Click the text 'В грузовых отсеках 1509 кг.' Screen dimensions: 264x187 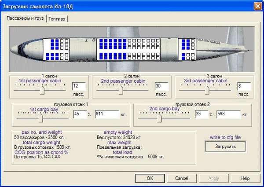point(42,147)
